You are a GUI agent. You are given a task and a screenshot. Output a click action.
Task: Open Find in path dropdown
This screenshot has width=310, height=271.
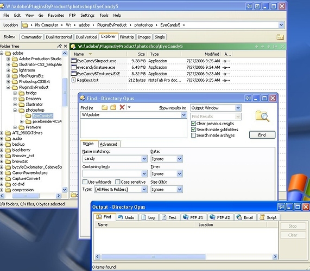(x=184, y=115)
